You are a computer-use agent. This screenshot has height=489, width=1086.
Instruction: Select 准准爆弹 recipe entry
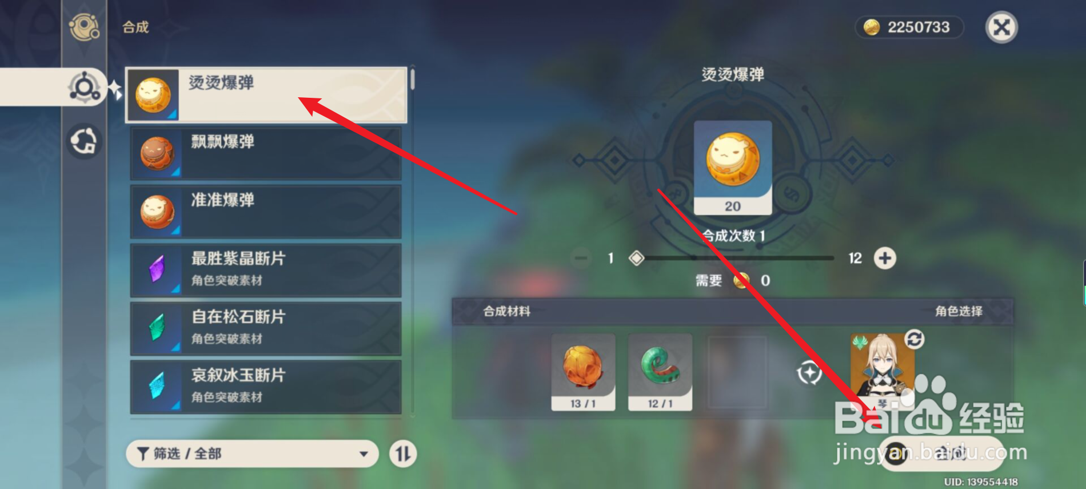tap(266, 212)
